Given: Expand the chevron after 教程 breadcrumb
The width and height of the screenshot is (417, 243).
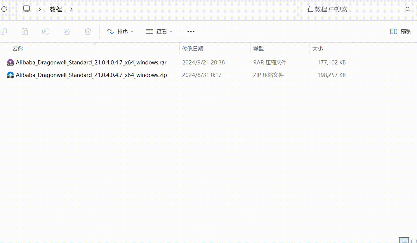Looking at the screenshot, I should click(x=71, y=9).
